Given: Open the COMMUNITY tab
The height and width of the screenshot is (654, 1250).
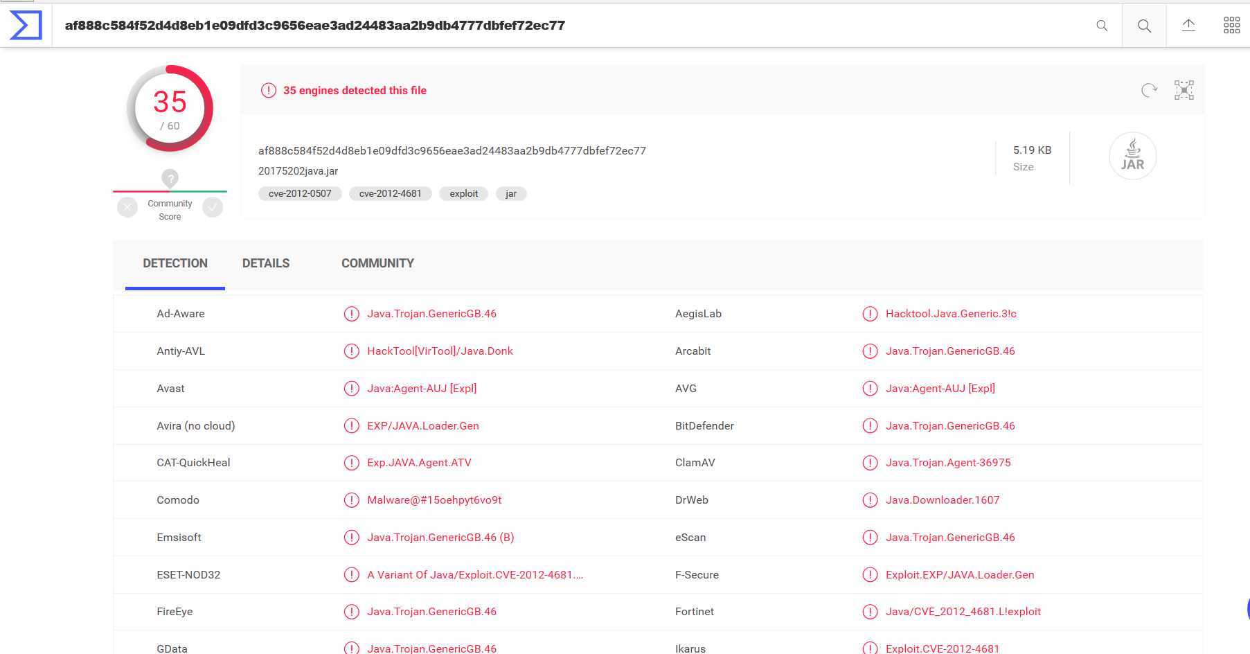Looking at the screenshot, I should coord(377,263).
